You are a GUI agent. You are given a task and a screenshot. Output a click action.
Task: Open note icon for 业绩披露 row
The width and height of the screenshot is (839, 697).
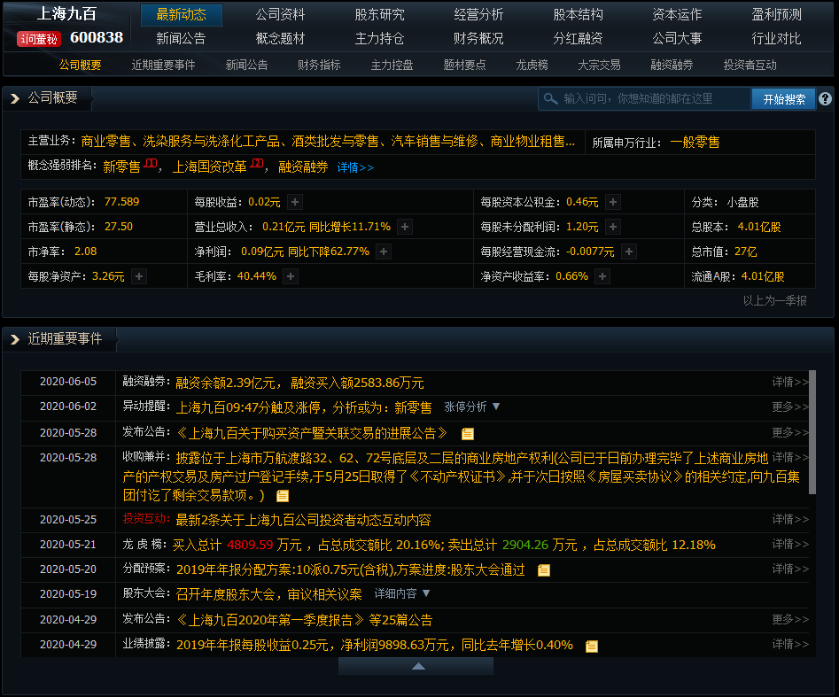[592, 647]
